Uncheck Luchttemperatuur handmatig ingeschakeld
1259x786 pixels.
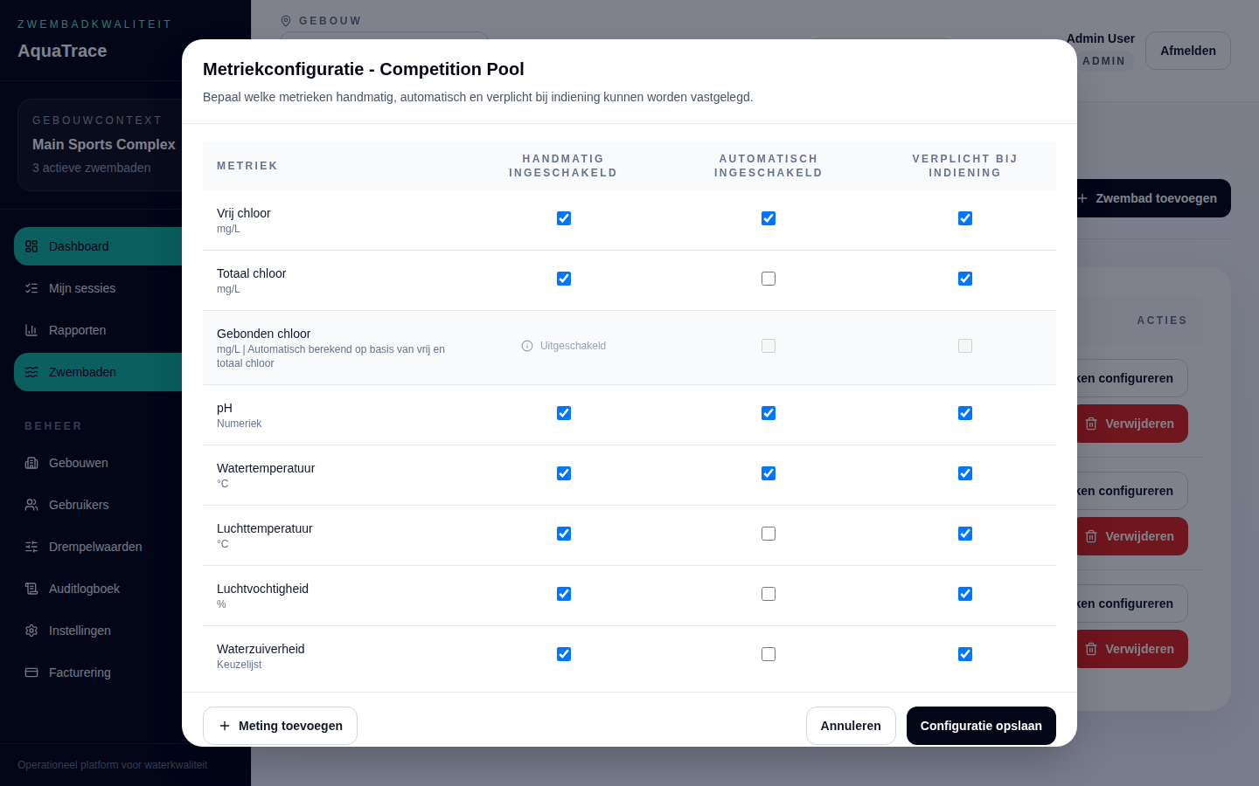click(x=564, y=534)
